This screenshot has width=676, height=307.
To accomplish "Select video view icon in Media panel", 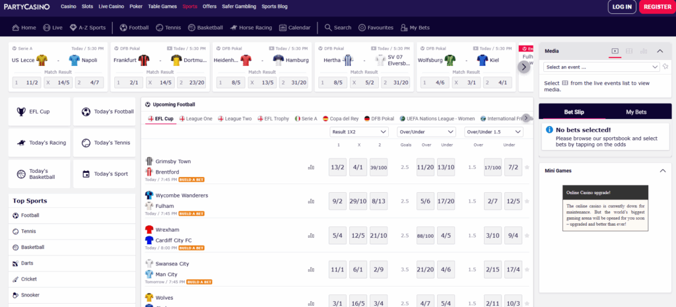I will 615,51.
